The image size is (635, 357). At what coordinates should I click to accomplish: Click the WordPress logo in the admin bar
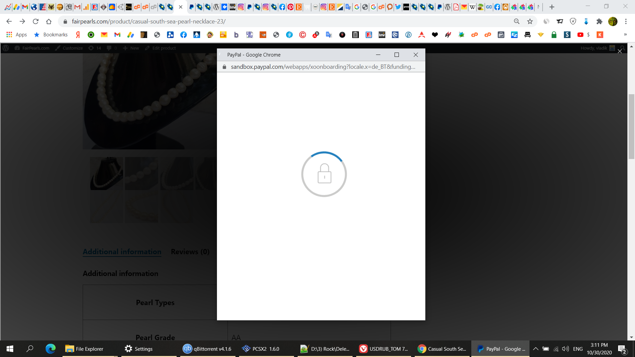coord(6,48)
